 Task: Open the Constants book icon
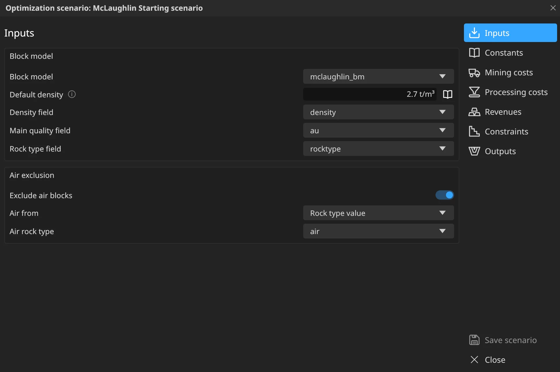pos(474,52)
